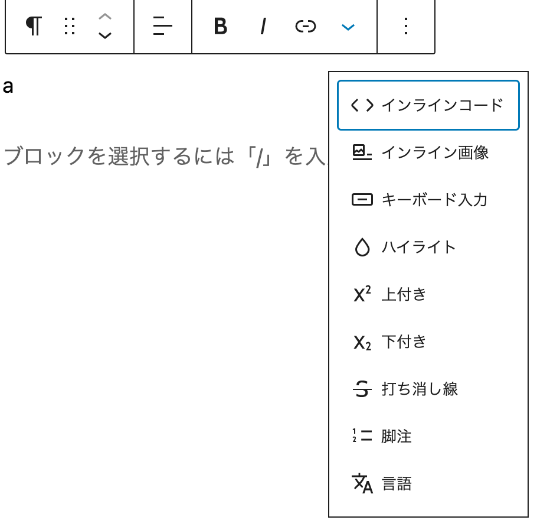The image size is (537, 520).
Task: Click the paragraph text area with letter a
Action: pyautogui.click(x=7, y=87)
